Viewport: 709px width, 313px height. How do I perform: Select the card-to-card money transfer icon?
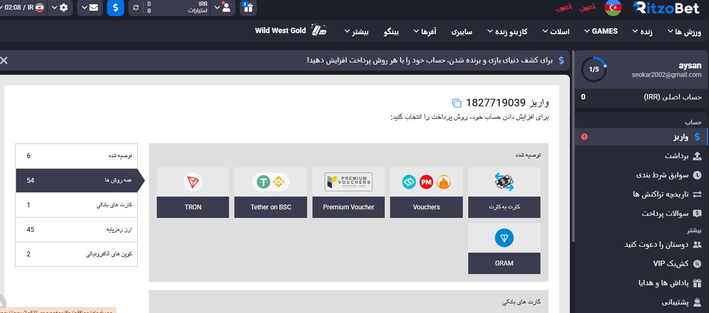[504, 182]
